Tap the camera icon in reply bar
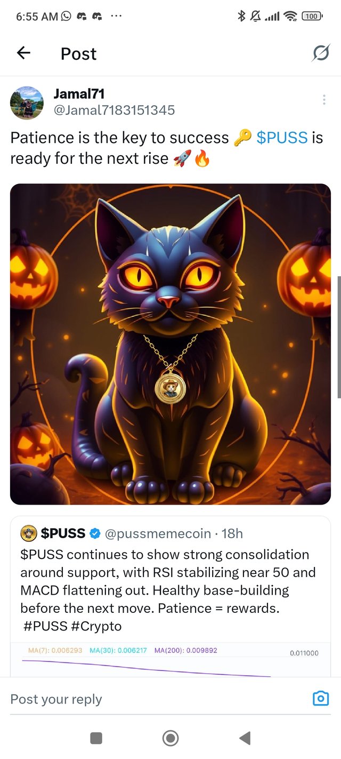Image resolution: width=341 pixels, height=759 pixels. (321, 699)
